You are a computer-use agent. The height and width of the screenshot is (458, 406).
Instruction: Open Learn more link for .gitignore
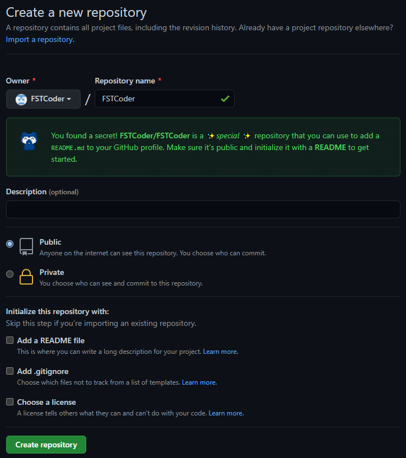(x=199, y=382)
